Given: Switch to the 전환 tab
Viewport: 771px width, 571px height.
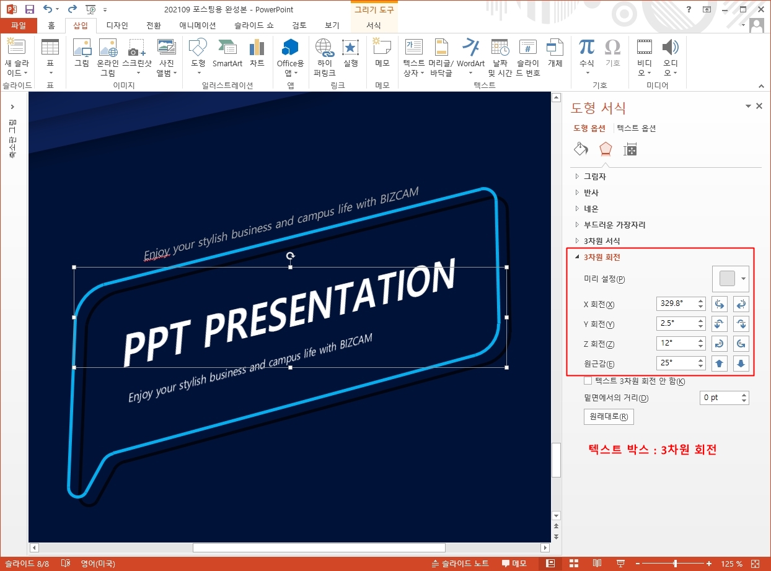Looking at the screenshot, I should (x=153, y=25).
